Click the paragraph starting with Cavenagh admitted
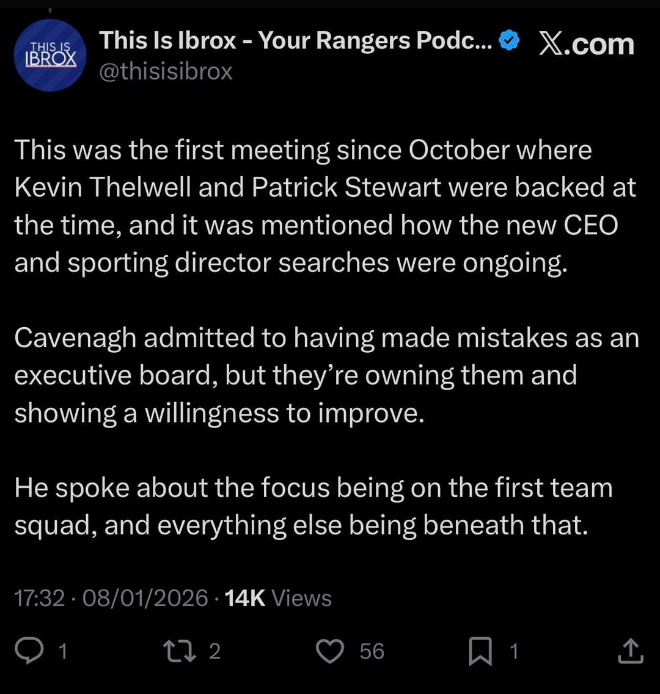 point(324,375)
